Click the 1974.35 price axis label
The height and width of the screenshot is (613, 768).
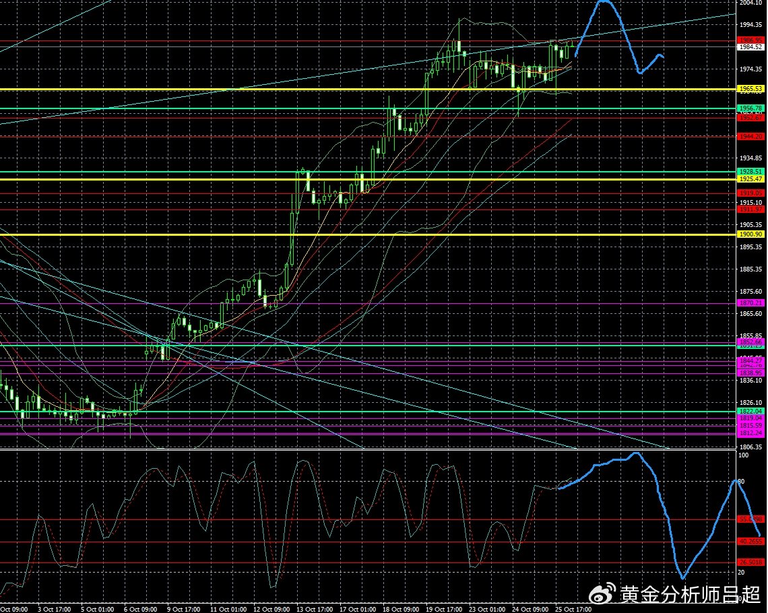tap(751, 69)
